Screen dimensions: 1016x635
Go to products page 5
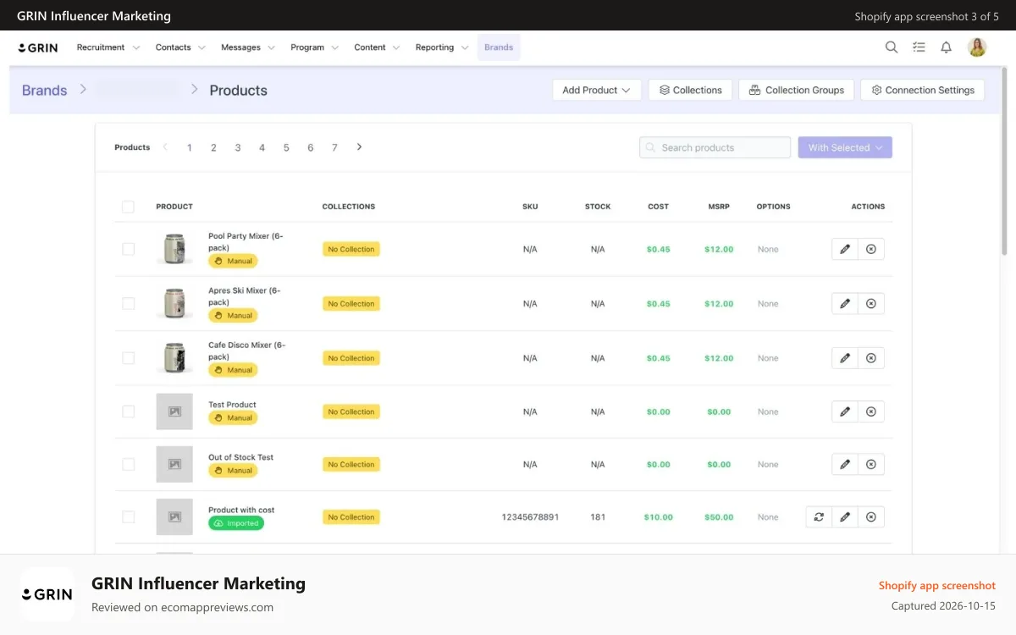286,147
